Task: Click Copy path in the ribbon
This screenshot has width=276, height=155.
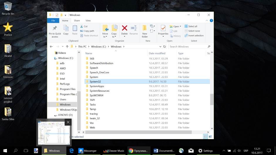Action: [x=89, y=31]
